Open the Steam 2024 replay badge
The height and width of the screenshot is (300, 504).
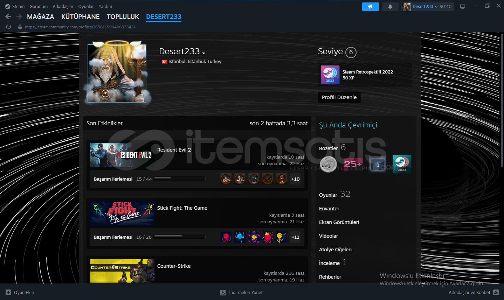(402, 164)
